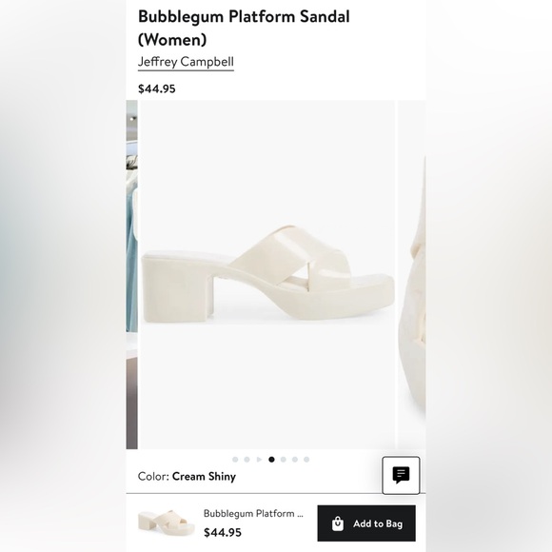
Task: Tap the partially visible next sandal image
Action: click(x=411, y=275)
